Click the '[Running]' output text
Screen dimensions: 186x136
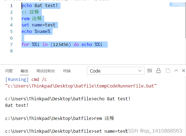[17, 79]
